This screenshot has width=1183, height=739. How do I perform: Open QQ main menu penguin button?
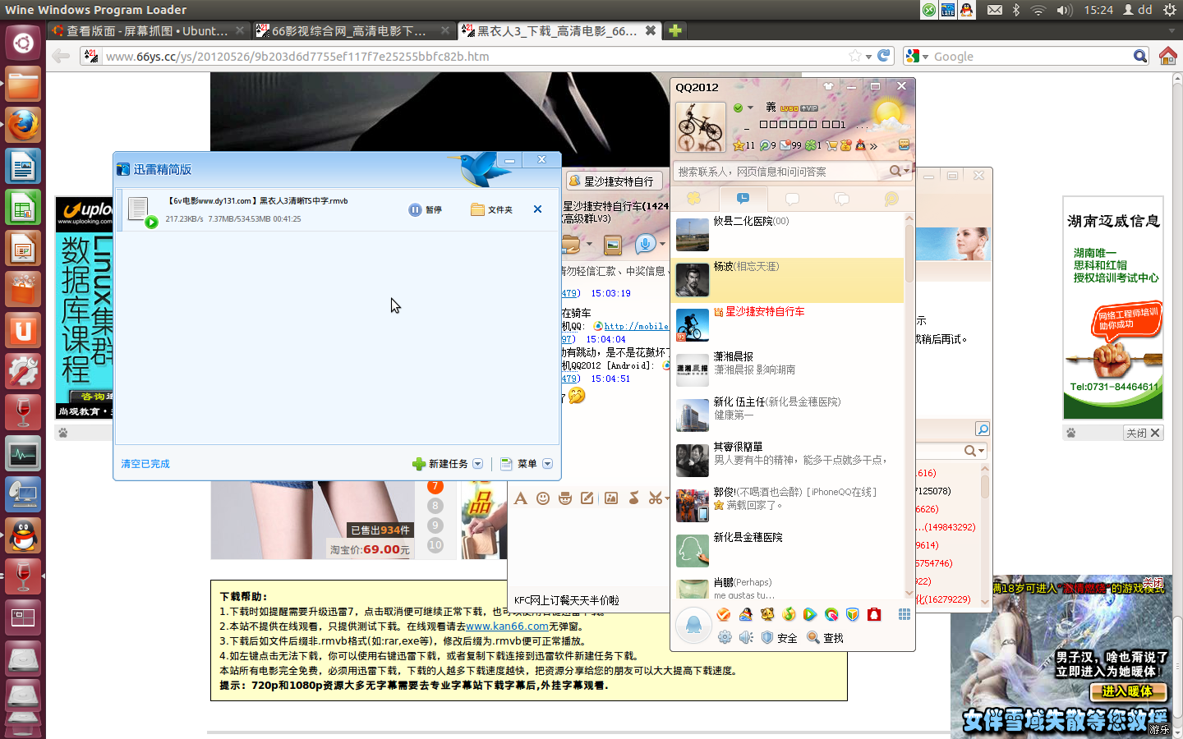pos(693,626)
